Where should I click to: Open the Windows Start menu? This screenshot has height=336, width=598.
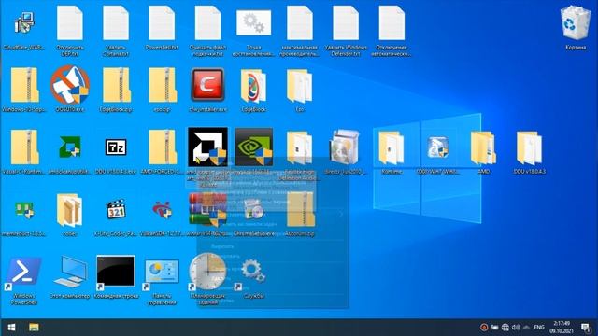coord(11,328)
